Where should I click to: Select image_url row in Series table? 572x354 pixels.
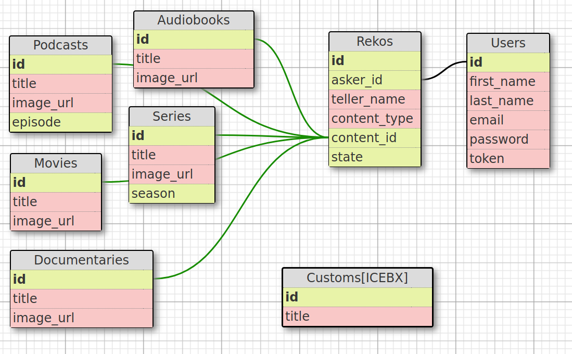pos(172,174)
